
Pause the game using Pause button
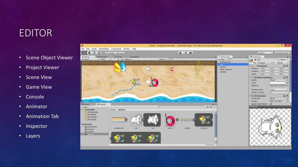point(186,53)
